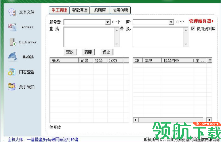Click the 关于我们 sidebar label

[x=27, y=87]
